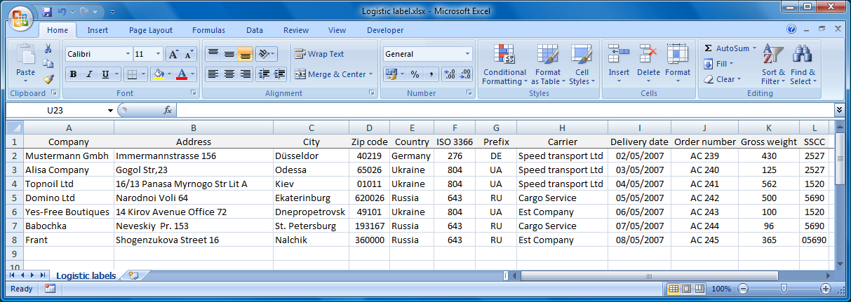Open the font size dropdown

tap(159, 54)
